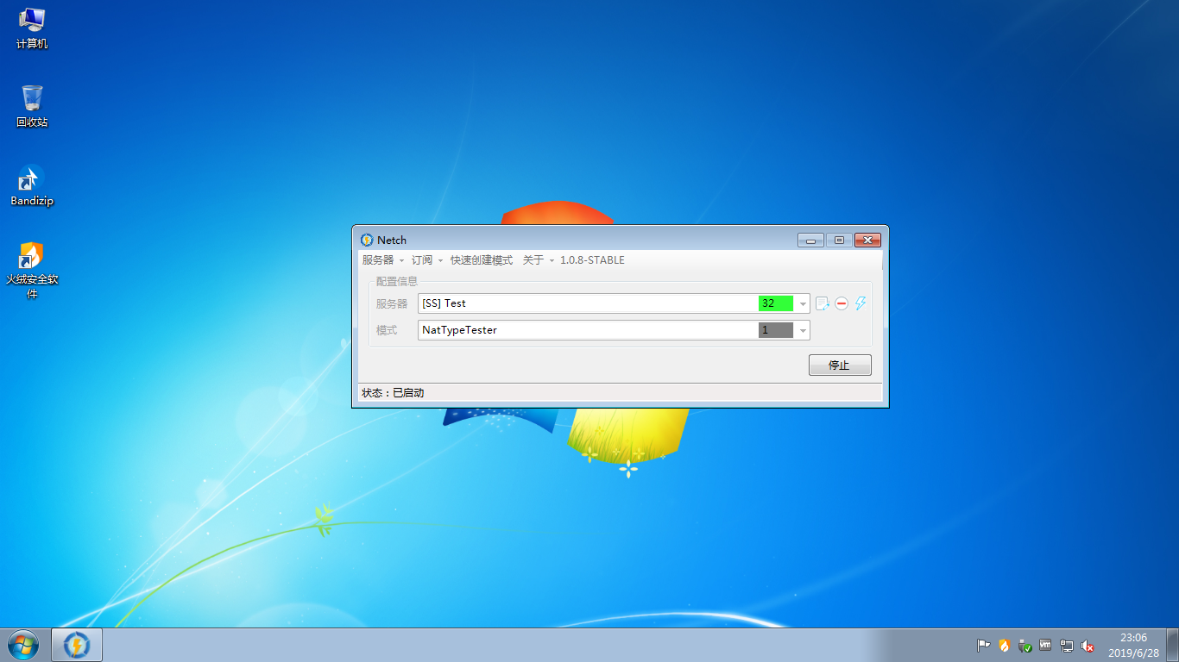
Task: Click the 停止 stop button
Action: [840, 365]
